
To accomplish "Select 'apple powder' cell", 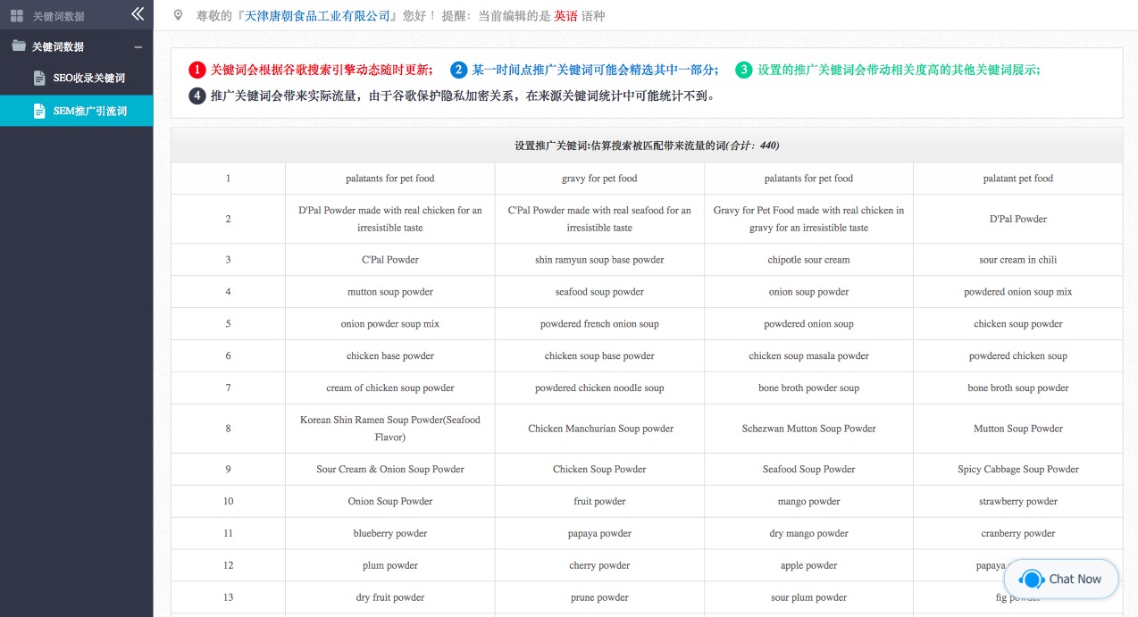I will [809, 566].
